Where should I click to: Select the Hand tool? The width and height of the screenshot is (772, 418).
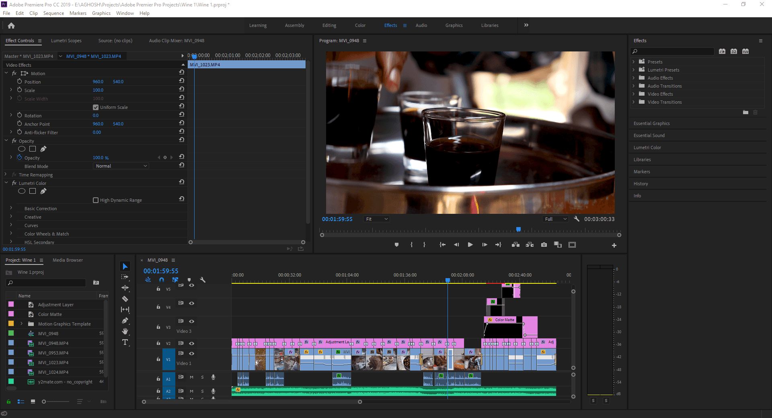pyautogui.click(x=125, y=331)
